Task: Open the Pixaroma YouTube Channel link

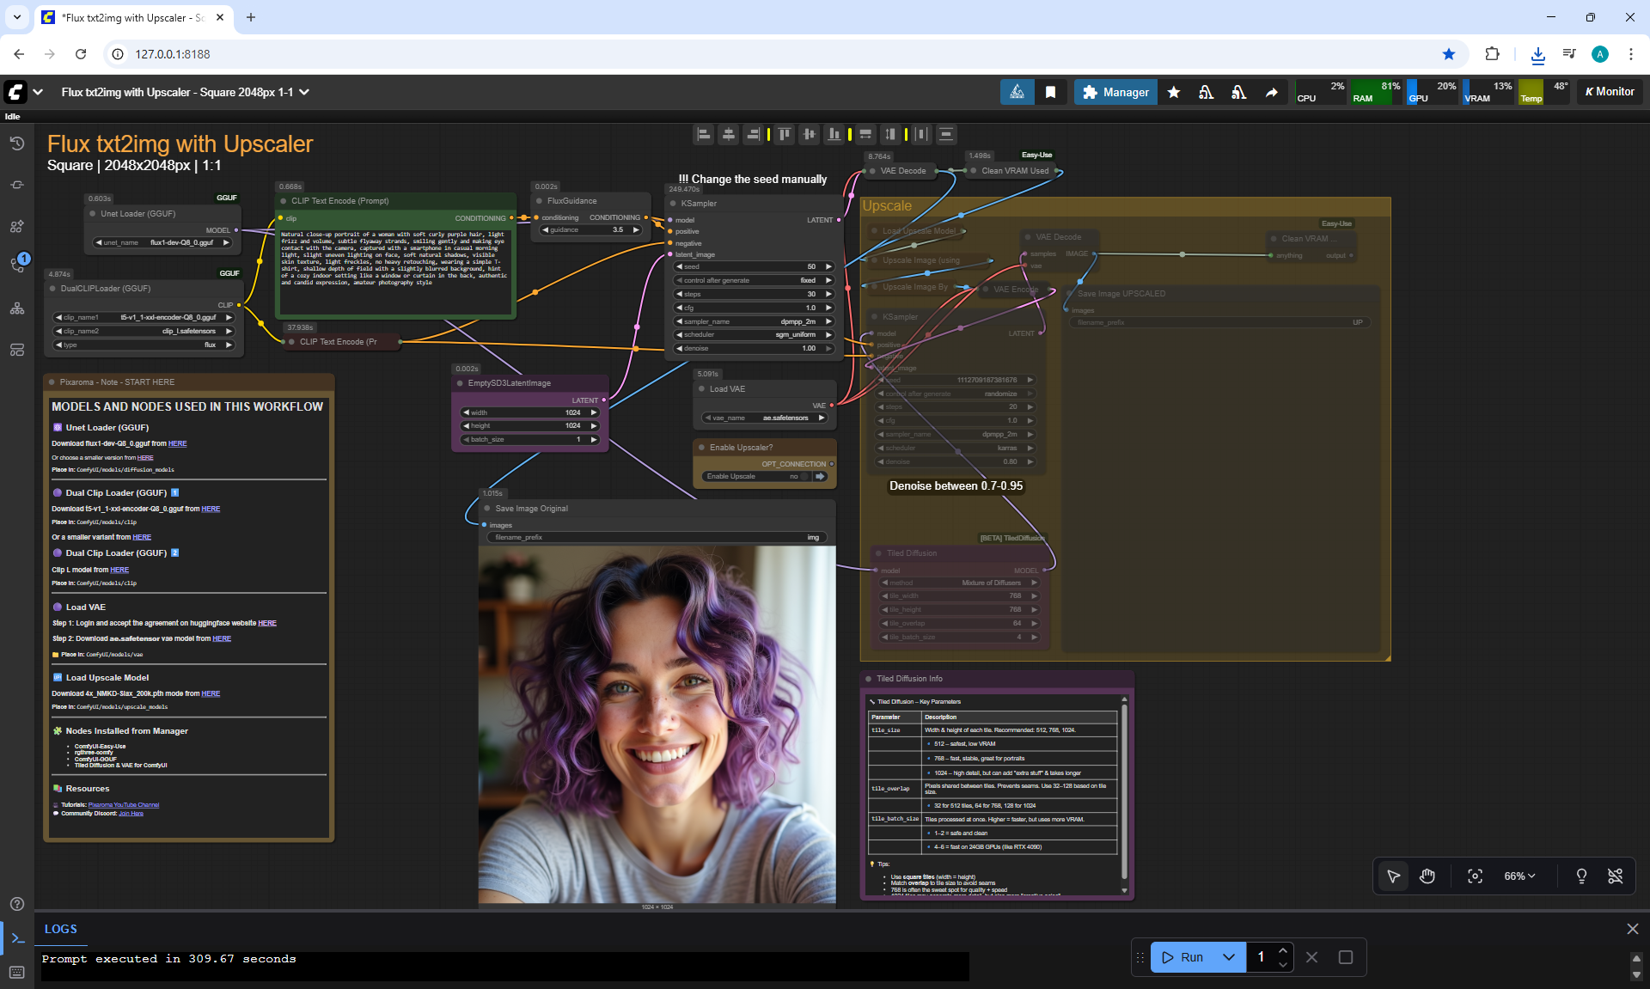Action: [x=124, y=805]
